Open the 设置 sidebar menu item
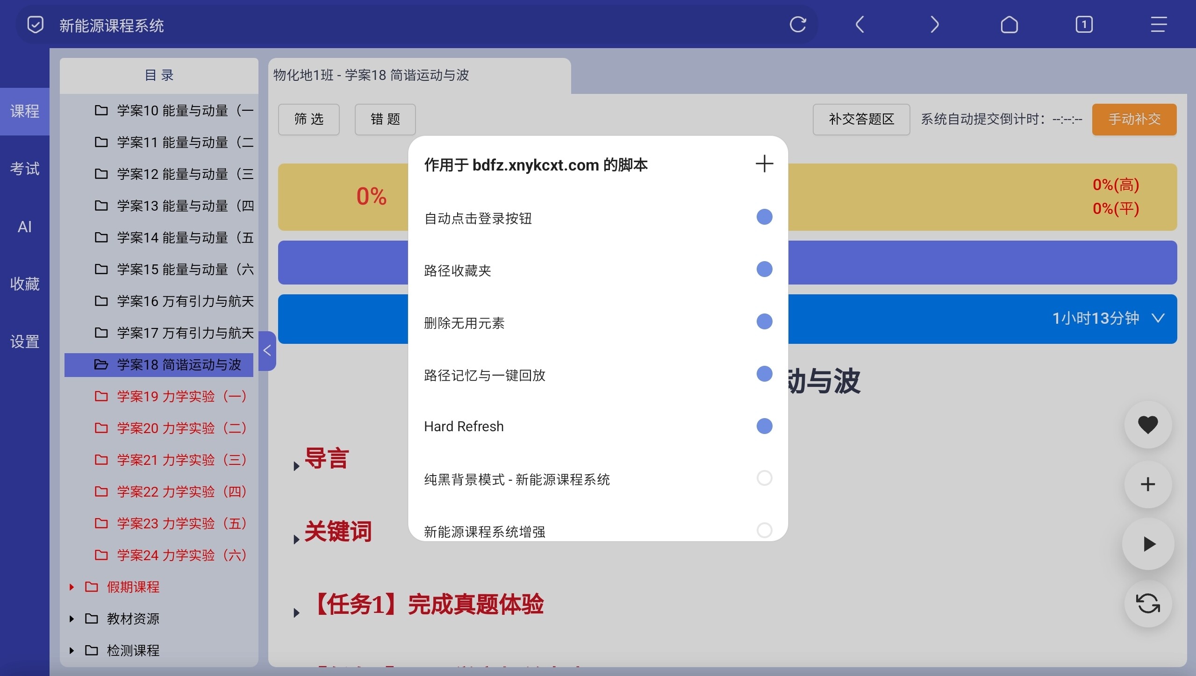This screenshot has width=1196, height=676. pyautogui.click(x=25, y=342)
